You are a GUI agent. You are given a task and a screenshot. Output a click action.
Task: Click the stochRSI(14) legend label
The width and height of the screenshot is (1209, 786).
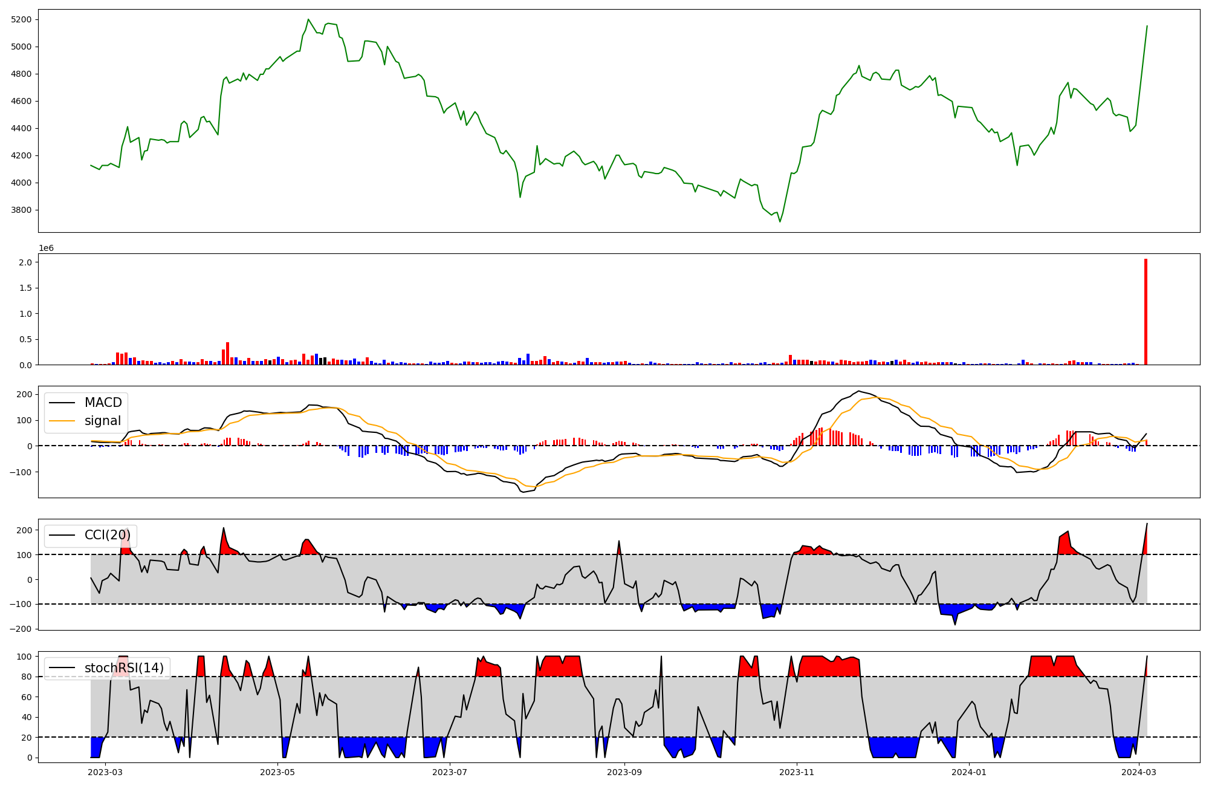[124, 668]
